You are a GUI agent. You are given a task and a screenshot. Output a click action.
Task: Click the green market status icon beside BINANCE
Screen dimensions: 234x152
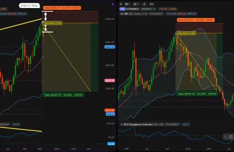coord(154,9)
